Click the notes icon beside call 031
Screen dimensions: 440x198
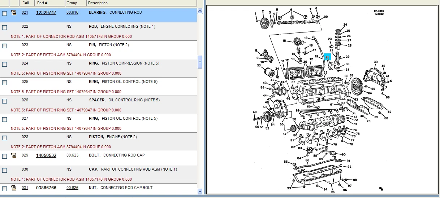(14, 188)
